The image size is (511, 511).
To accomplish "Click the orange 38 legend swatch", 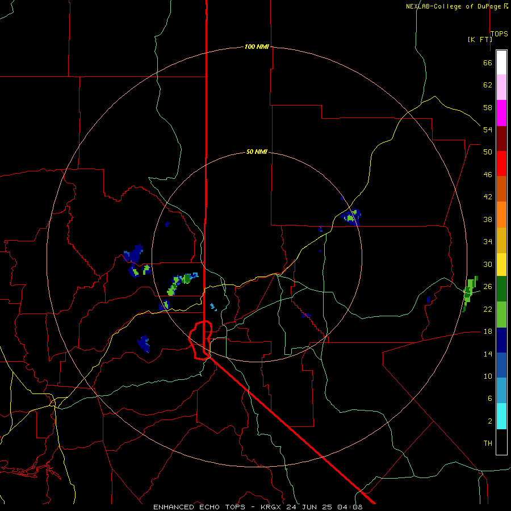I will point(501,215).
